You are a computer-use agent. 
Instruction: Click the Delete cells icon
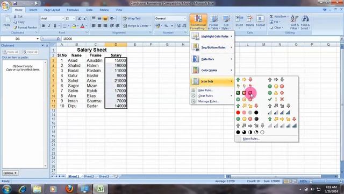tap(249, 19)
